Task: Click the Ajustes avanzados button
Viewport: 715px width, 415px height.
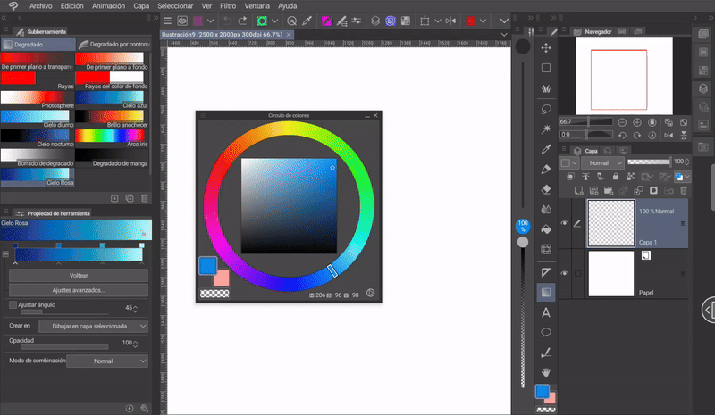Action: 78,290
